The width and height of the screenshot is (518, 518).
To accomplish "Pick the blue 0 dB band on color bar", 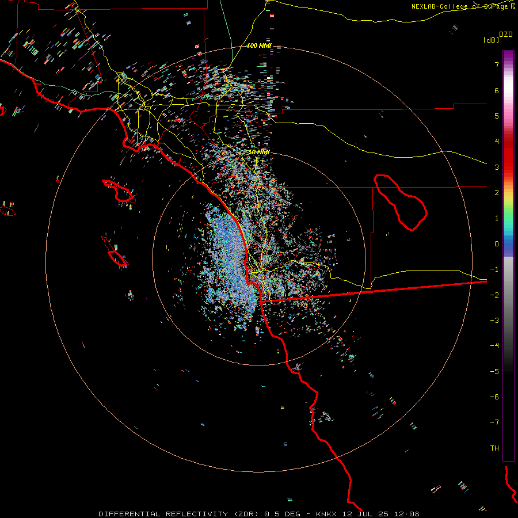I will point(508,245).
